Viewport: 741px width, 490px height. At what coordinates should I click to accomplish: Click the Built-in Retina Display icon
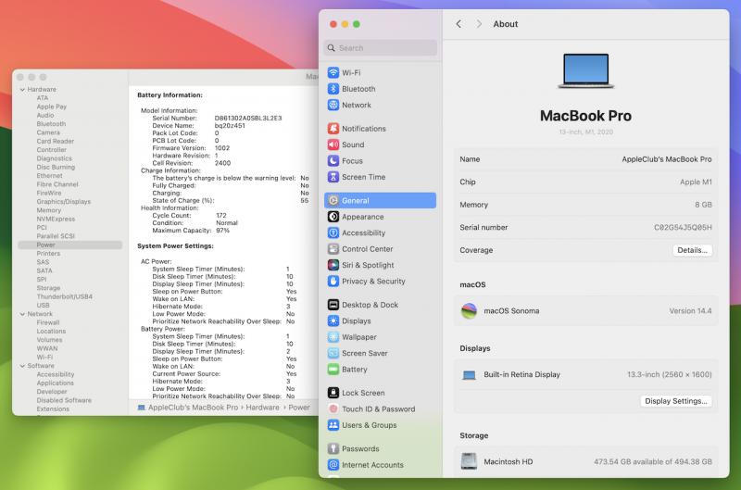(469, 375)
